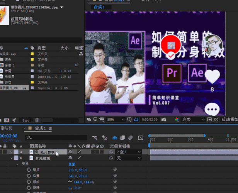
Task: Switch to the render queue tab
Action: [6, 128]
